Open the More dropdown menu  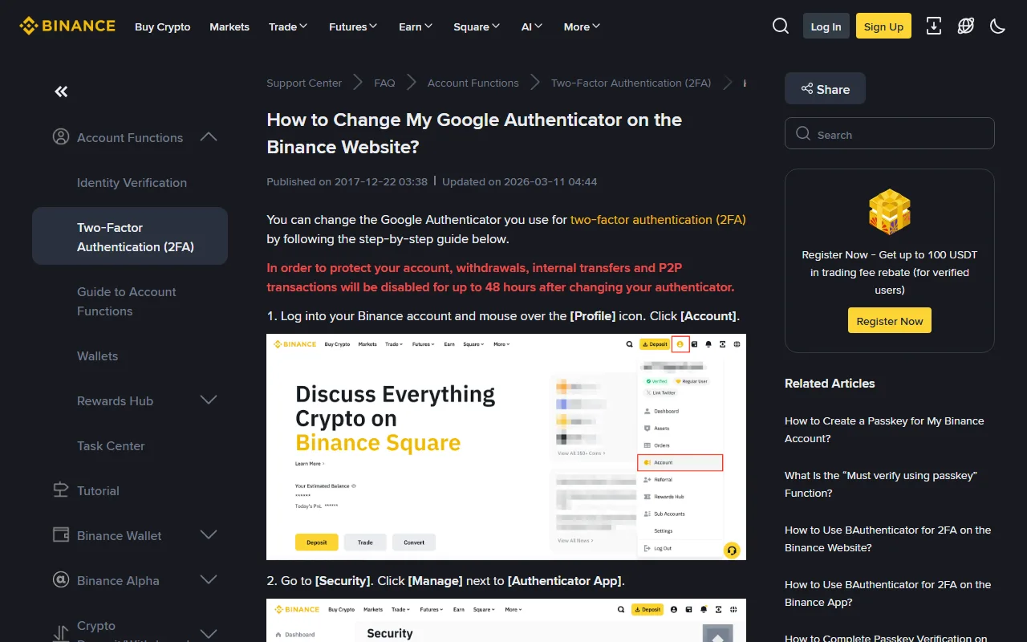point(583,26)
